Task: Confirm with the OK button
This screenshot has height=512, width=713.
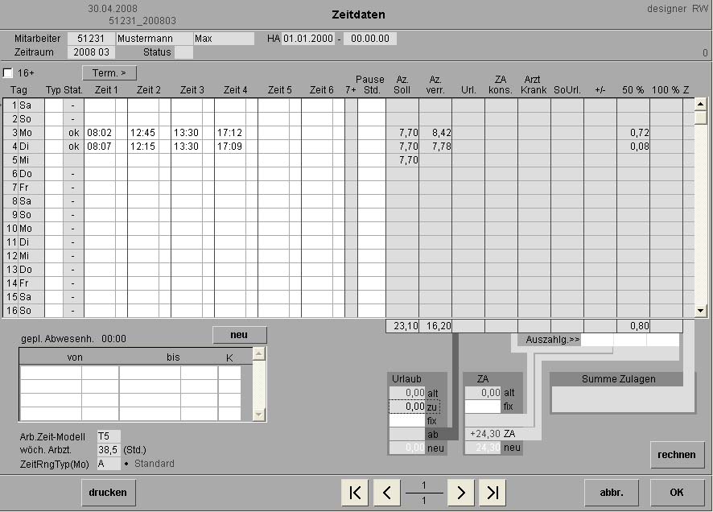Action: (677, 493)
